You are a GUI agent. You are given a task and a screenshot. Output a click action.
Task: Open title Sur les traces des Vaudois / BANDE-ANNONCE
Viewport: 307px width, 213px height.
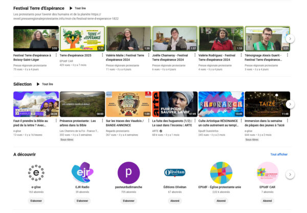[125, 123]
